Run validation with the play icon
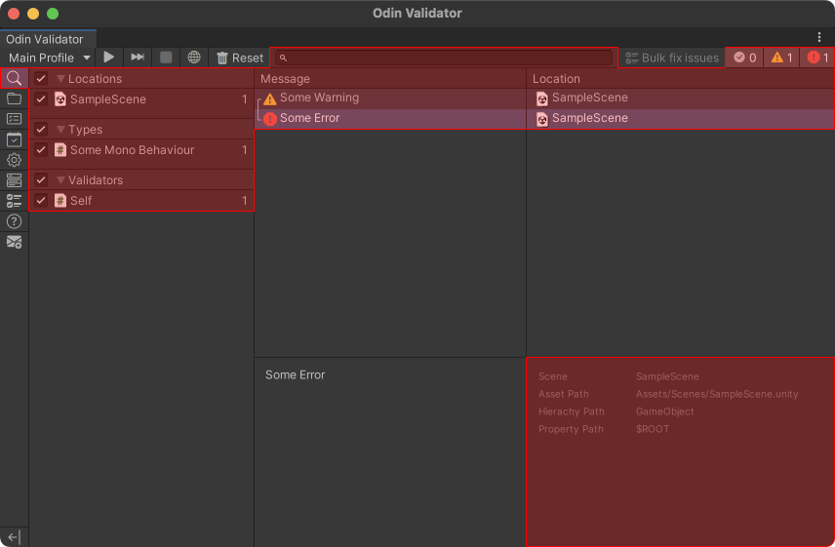 pyautogui.click(x=109, y=58)
